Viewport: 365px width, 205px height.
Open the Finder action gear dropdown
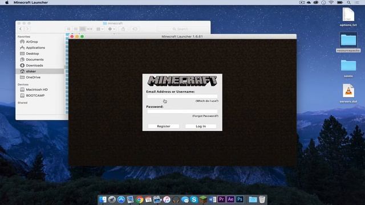tap(112, 29)
